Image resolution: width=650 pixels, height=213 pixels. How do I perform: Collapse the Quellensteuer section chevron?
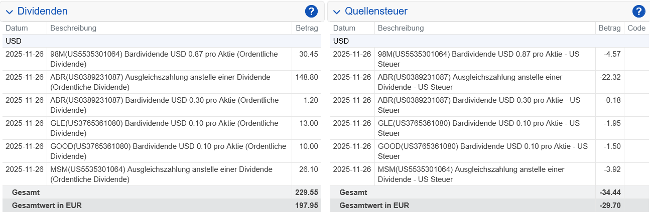tap(336, 12)
